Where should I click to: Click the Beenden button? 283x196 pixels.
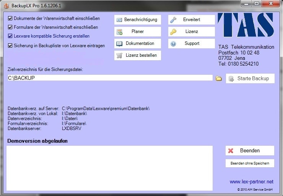(x=250, y=151)
